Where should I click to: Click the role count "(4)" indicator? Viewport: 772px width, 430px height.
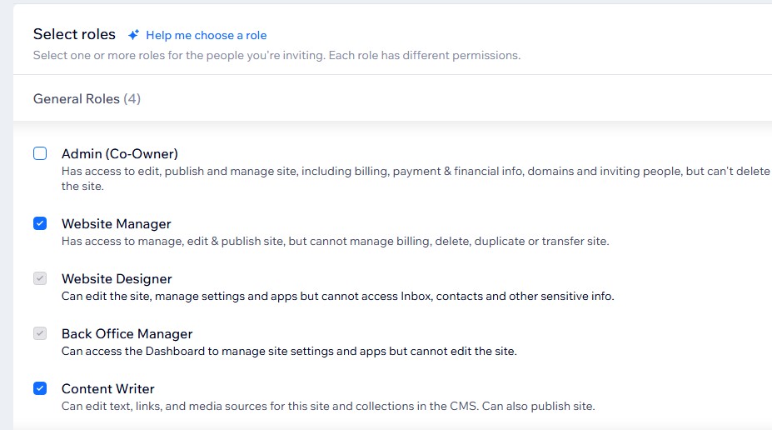pos(132,98)
